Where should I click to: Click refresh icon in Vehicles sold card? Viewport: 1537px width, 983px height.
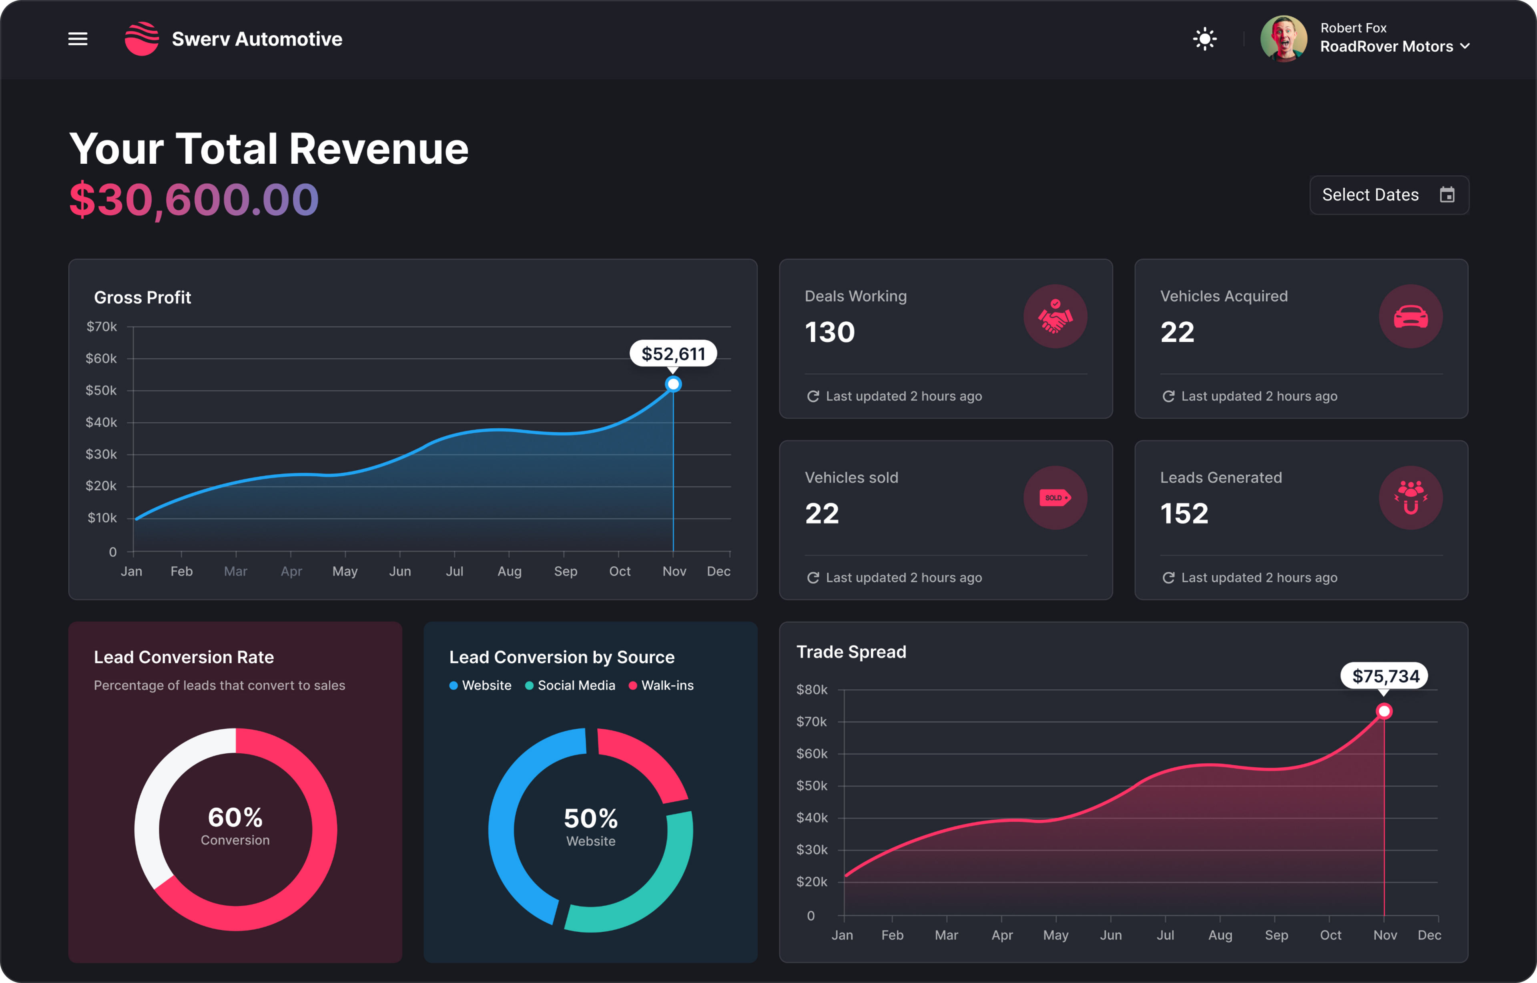point(813,578)
